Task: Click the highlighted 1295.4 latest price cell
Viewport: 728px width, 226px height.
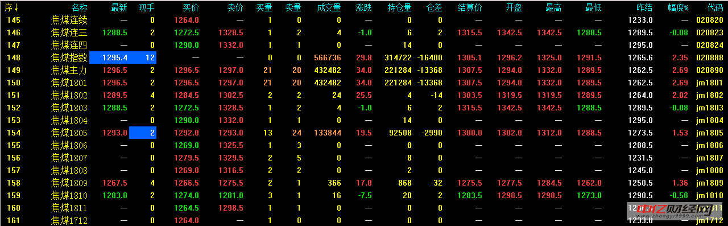Action: [123, 57]
